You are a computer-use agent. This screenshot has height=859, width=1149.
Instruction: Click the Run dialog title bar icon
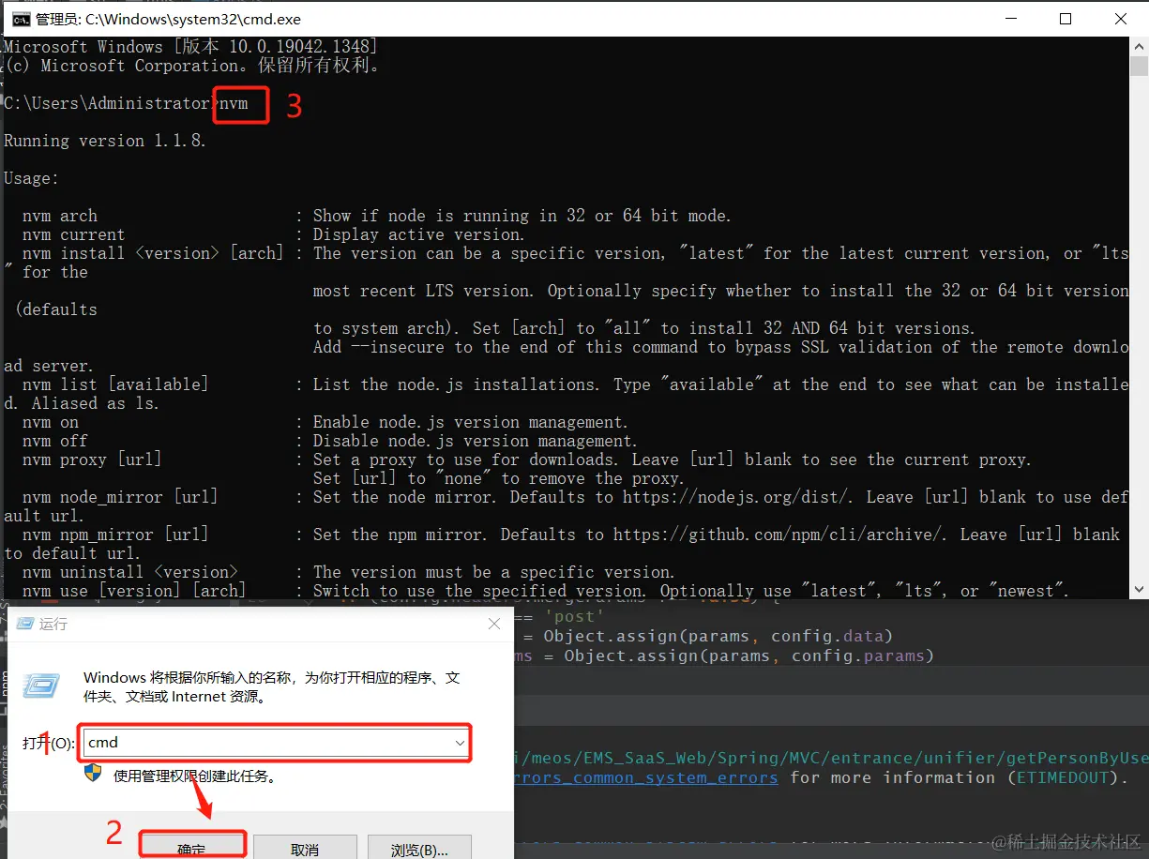pyautogui.click(x=25, y=624)
